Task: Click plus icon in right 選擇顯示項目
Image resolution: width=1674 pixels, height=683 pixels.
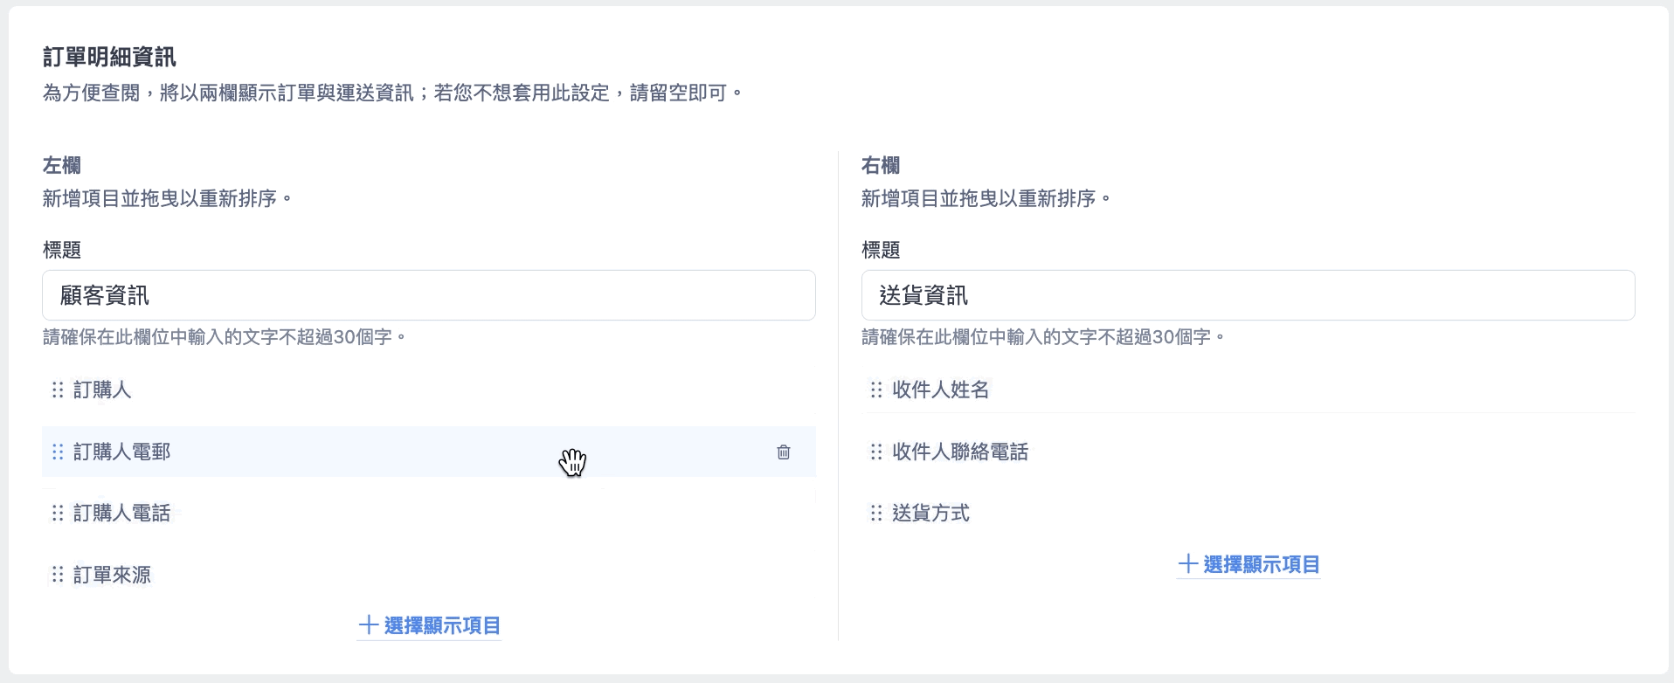Action: click(x=1187, y=564)
